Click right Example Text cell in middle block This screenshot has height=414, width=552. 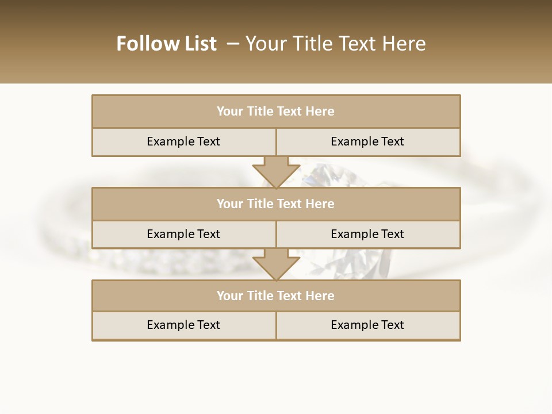point(367,234)
